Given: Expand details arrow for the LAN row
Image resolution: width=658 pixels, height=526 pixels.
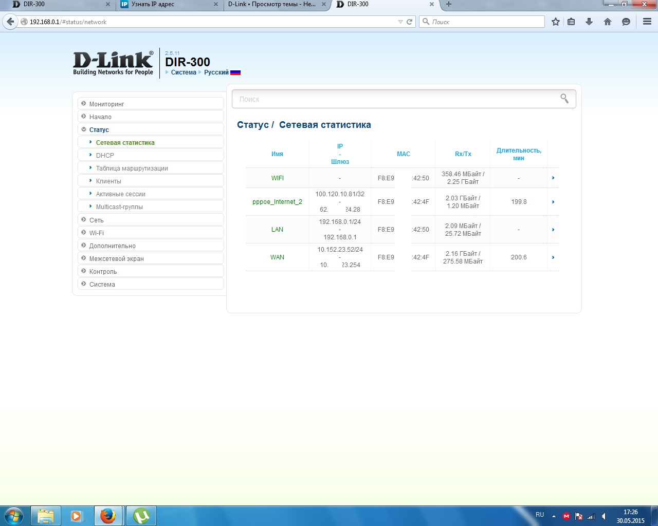Looking at the screenshot, I should 553,230.
